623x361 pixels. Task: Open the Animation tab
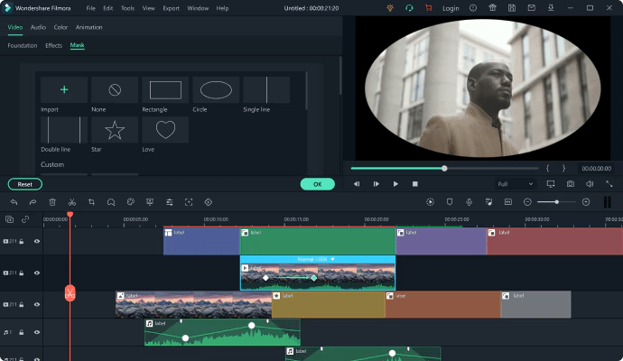pos(89,27)
